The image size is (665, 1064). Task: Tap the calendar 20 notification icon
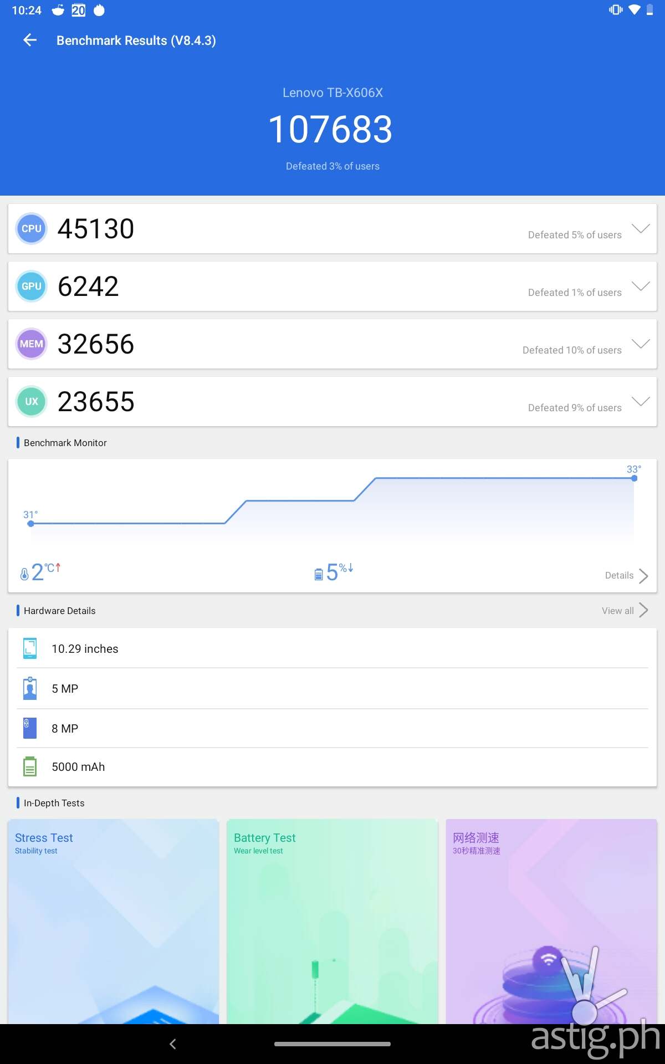click(x=79, y=10)
